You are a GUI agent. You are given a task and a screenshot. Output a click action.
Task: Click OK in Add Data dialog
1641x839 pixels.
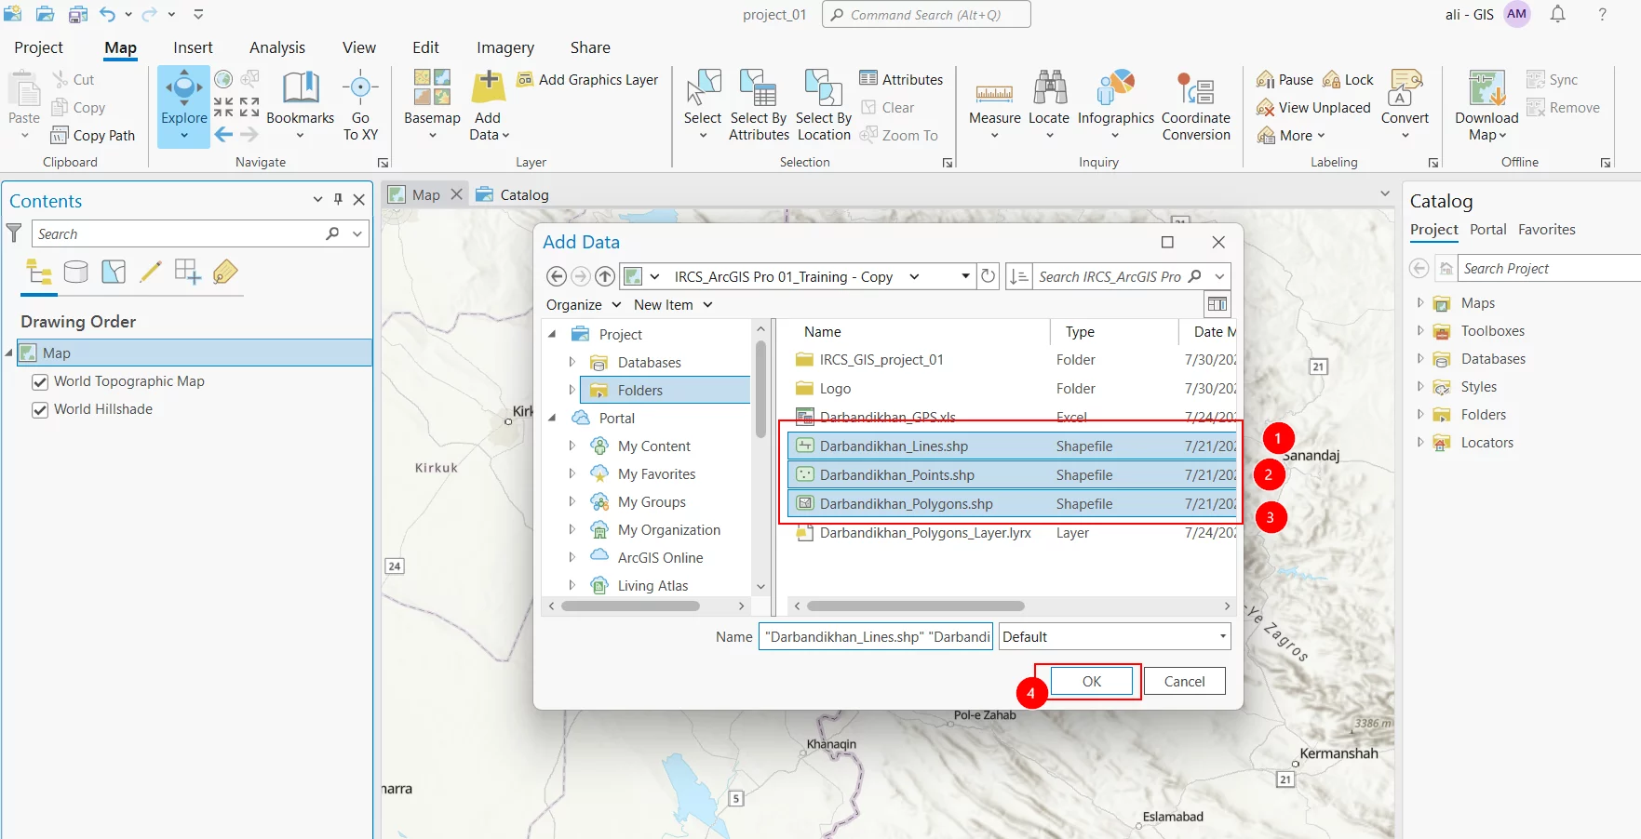click(x=1092, y=681)
